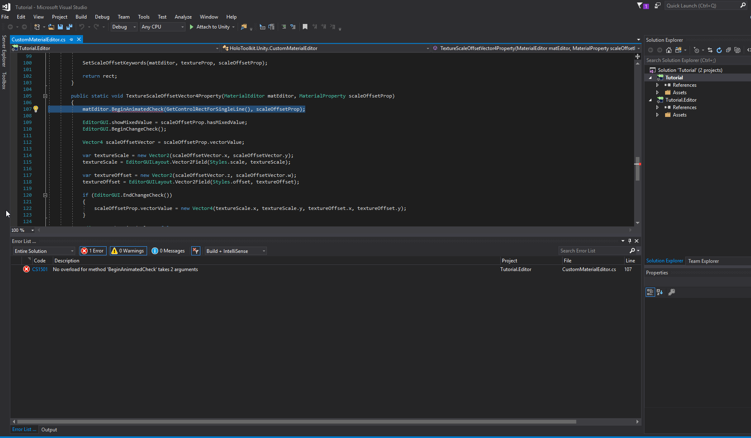Click the lightbulb quick actions icon

click(x=36, y=109)
